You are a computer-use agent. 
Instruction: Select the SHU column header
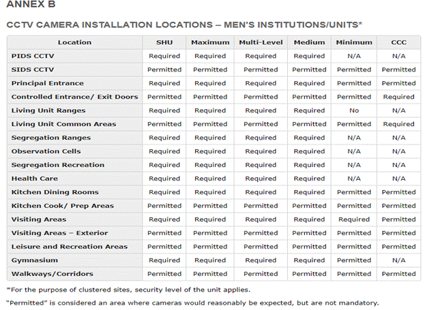[164, 42]
